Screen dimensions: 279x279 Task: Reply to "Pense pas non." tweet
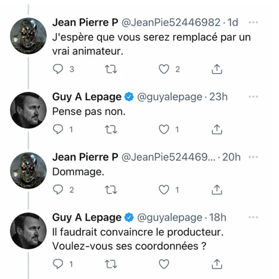(x=58, y=130)
